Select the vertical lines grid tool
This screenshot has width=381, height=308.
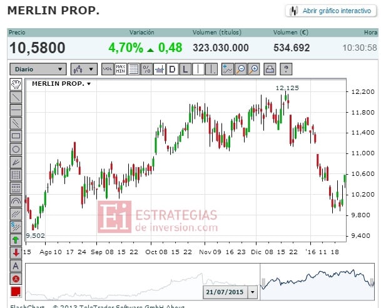tap(16, 175)
